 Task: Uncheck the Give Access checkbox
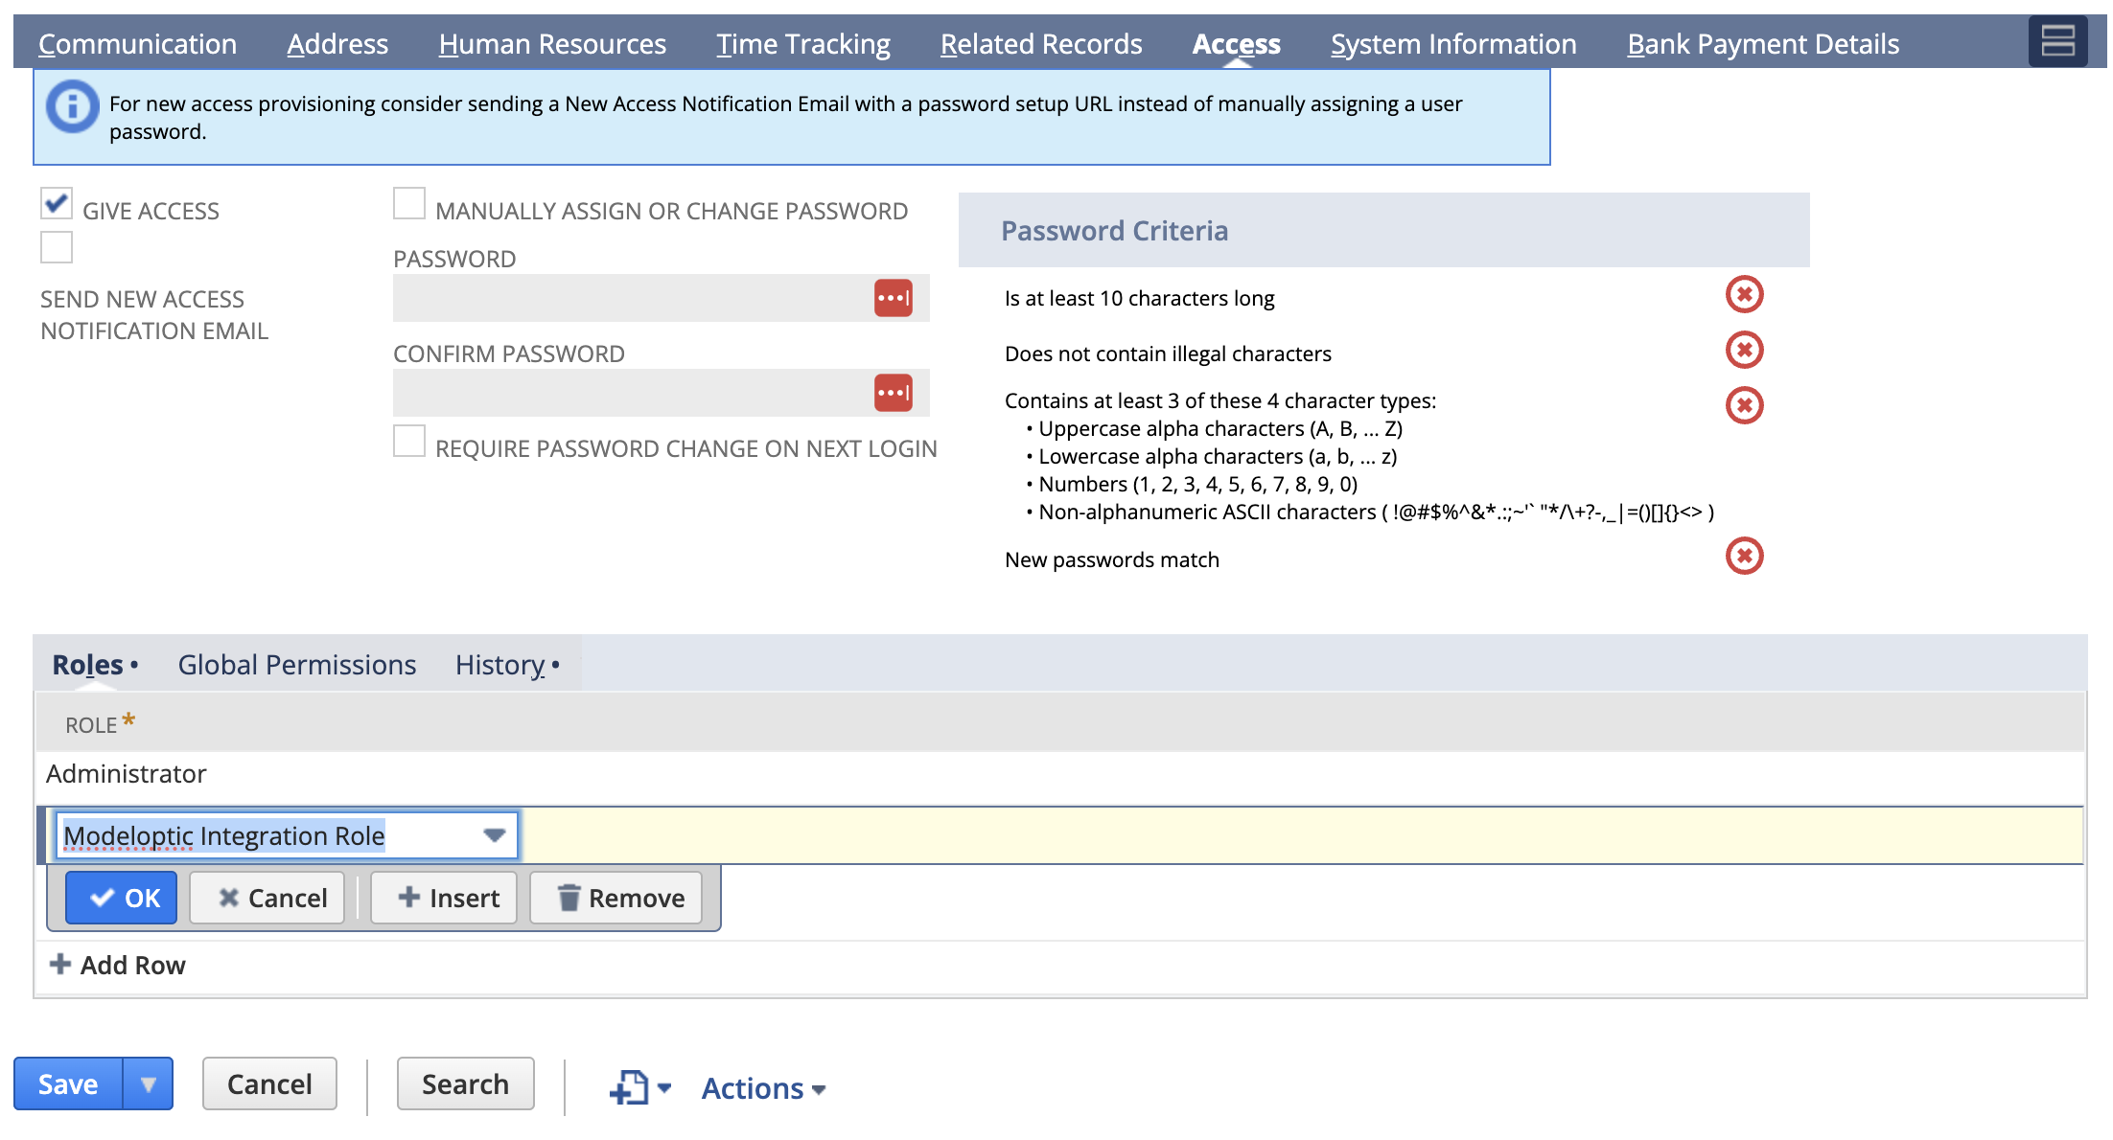[57, 203]
